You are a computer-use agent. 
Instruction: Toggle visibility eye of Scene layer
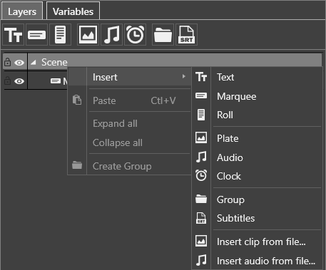pyautogui.click(x=19, y=63)
